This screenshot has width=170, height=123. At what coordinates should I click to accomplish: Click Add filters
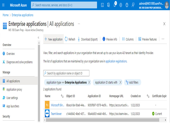132,82
